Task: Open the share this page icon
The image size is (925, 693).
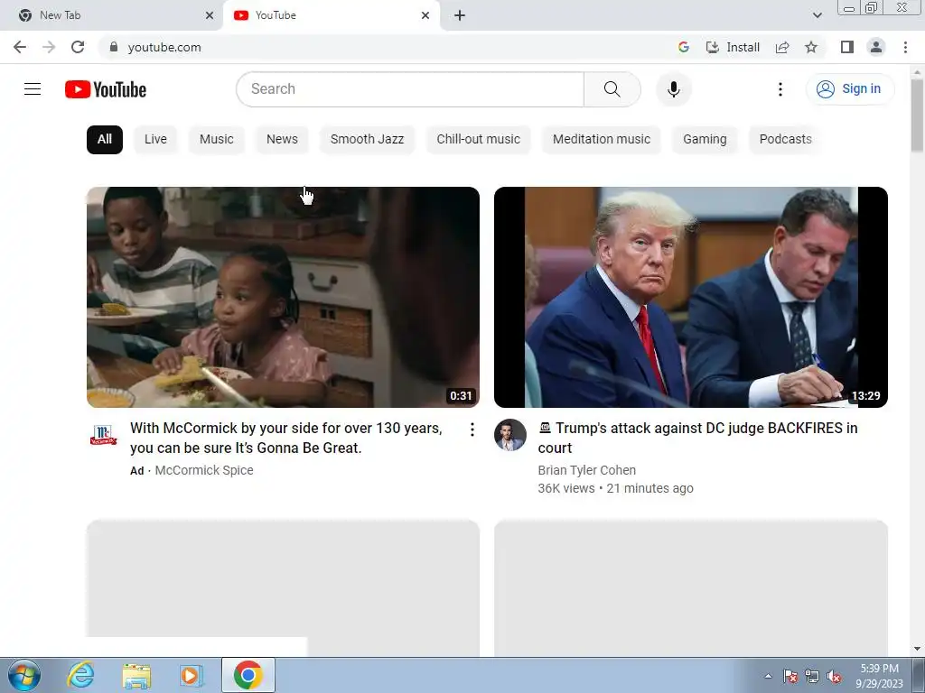Action: coord(782,47)
